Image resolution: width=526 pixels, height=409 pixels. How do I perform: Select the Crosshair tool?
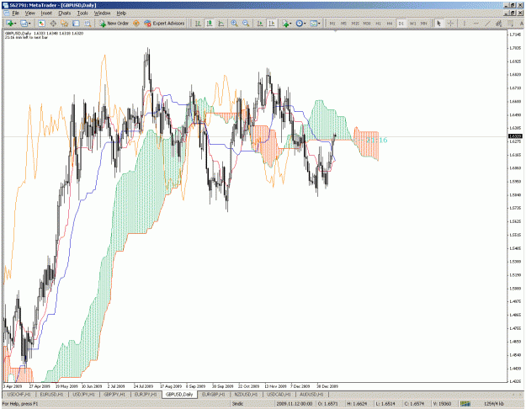tap(450, 24)
